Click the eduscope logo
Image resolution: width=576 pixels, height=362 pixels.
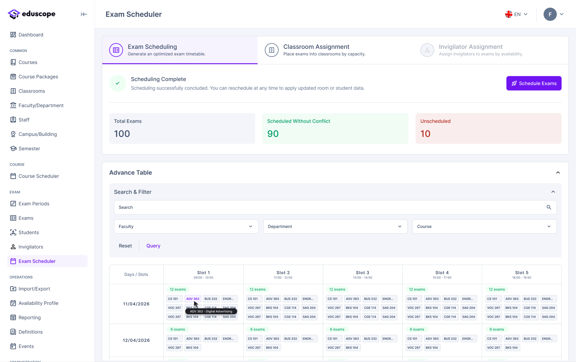pyautogui.click(x=32, y=14)
